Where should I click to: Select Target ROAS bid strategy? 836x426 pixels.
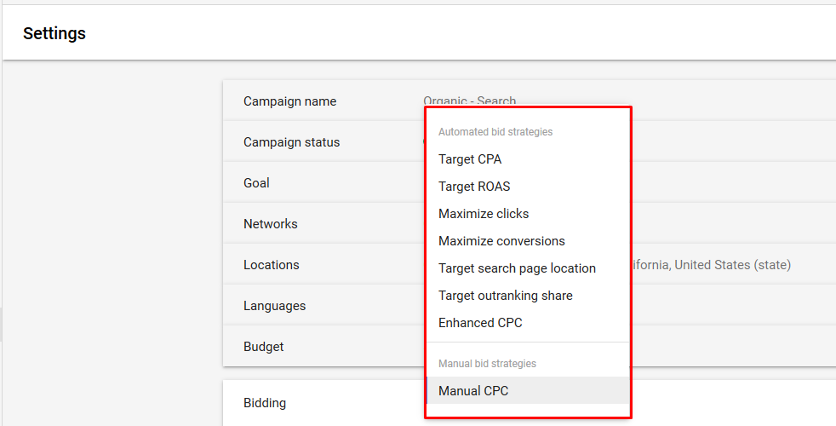[528, 187]
